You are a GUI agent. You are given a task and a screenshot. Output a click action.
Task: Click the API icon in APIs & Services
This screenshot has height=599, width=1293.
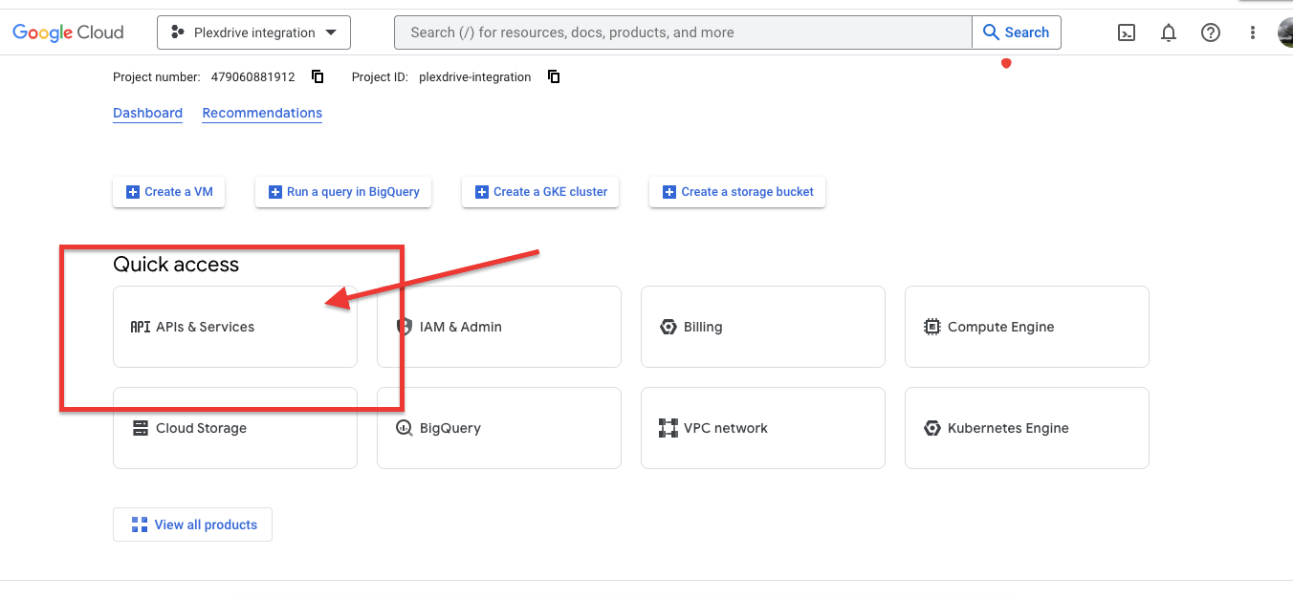pos(141,327)
